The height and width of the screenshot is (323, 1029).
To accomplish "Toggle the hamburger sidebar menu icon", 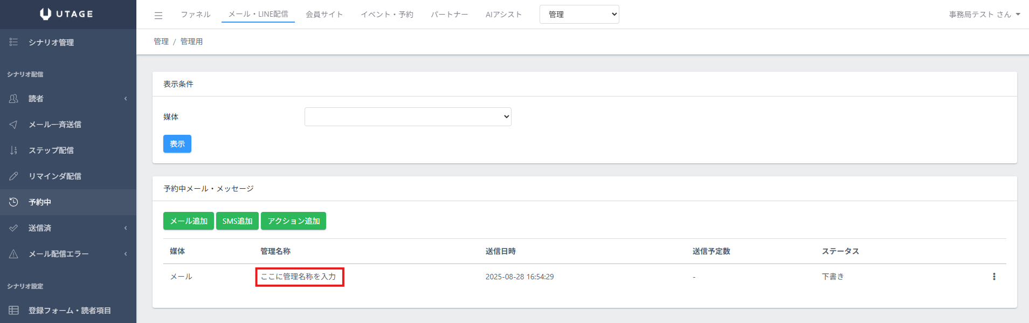I will (x=158, y=16).
